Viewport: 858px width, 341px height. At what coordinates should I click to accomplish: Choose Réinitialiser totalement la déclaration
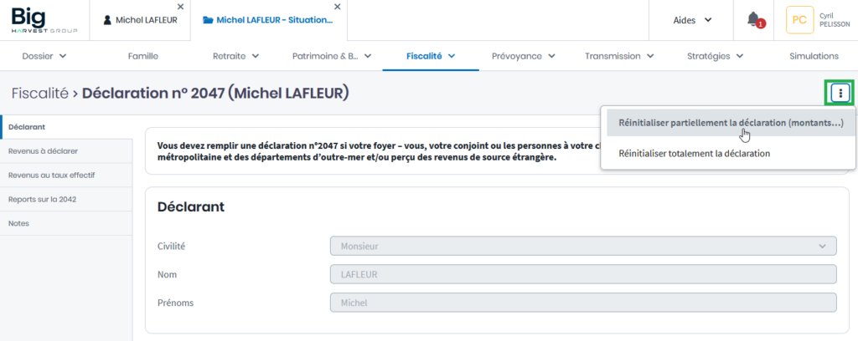click(x=694, y=153)
